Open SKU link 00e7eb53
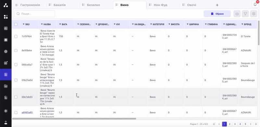This screenshot has width=260, height=127. (27, 97)
